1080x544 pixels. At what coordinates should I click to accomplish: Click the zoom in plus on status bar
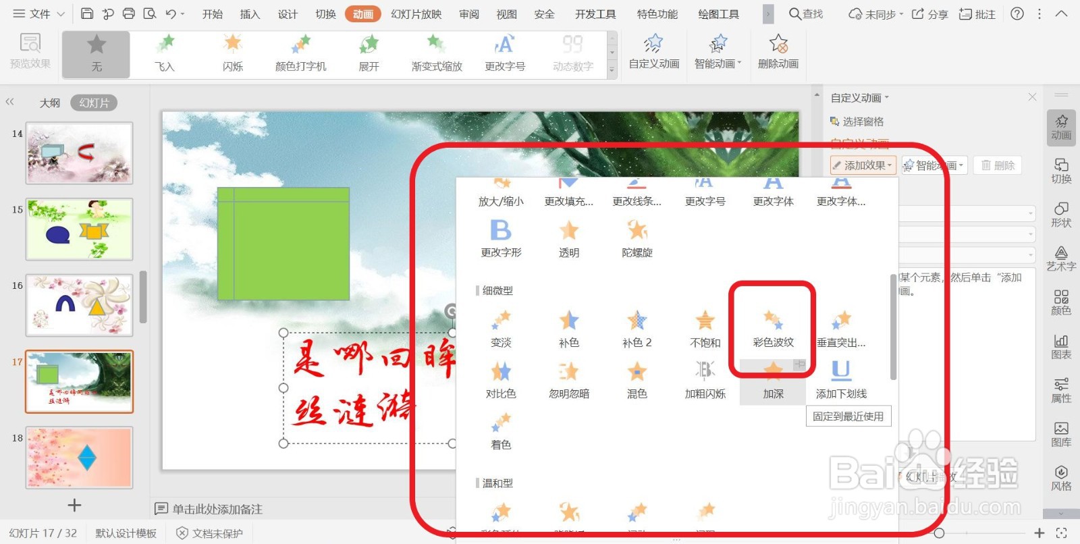click(x=1039, y=533)
